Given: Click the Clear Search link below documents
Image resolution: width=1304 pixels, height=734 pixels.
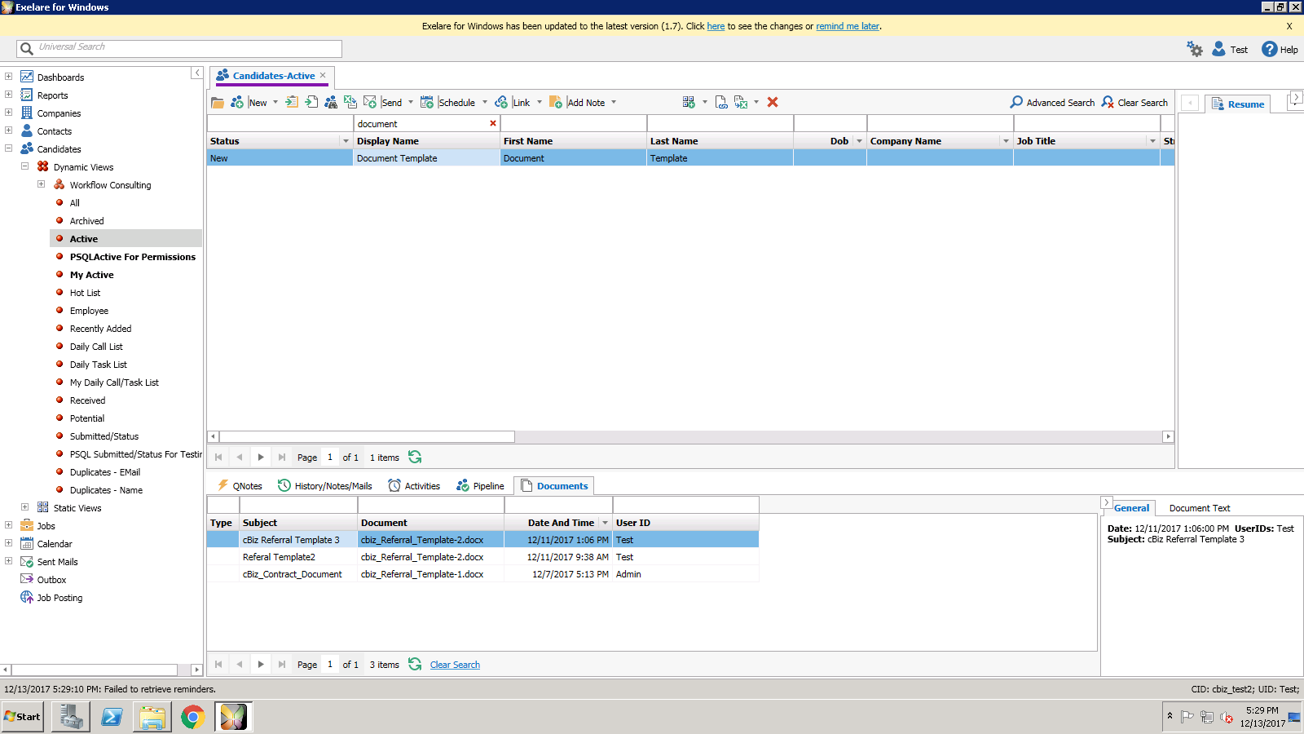Looking at the screenshot, I should click(455, 665).
